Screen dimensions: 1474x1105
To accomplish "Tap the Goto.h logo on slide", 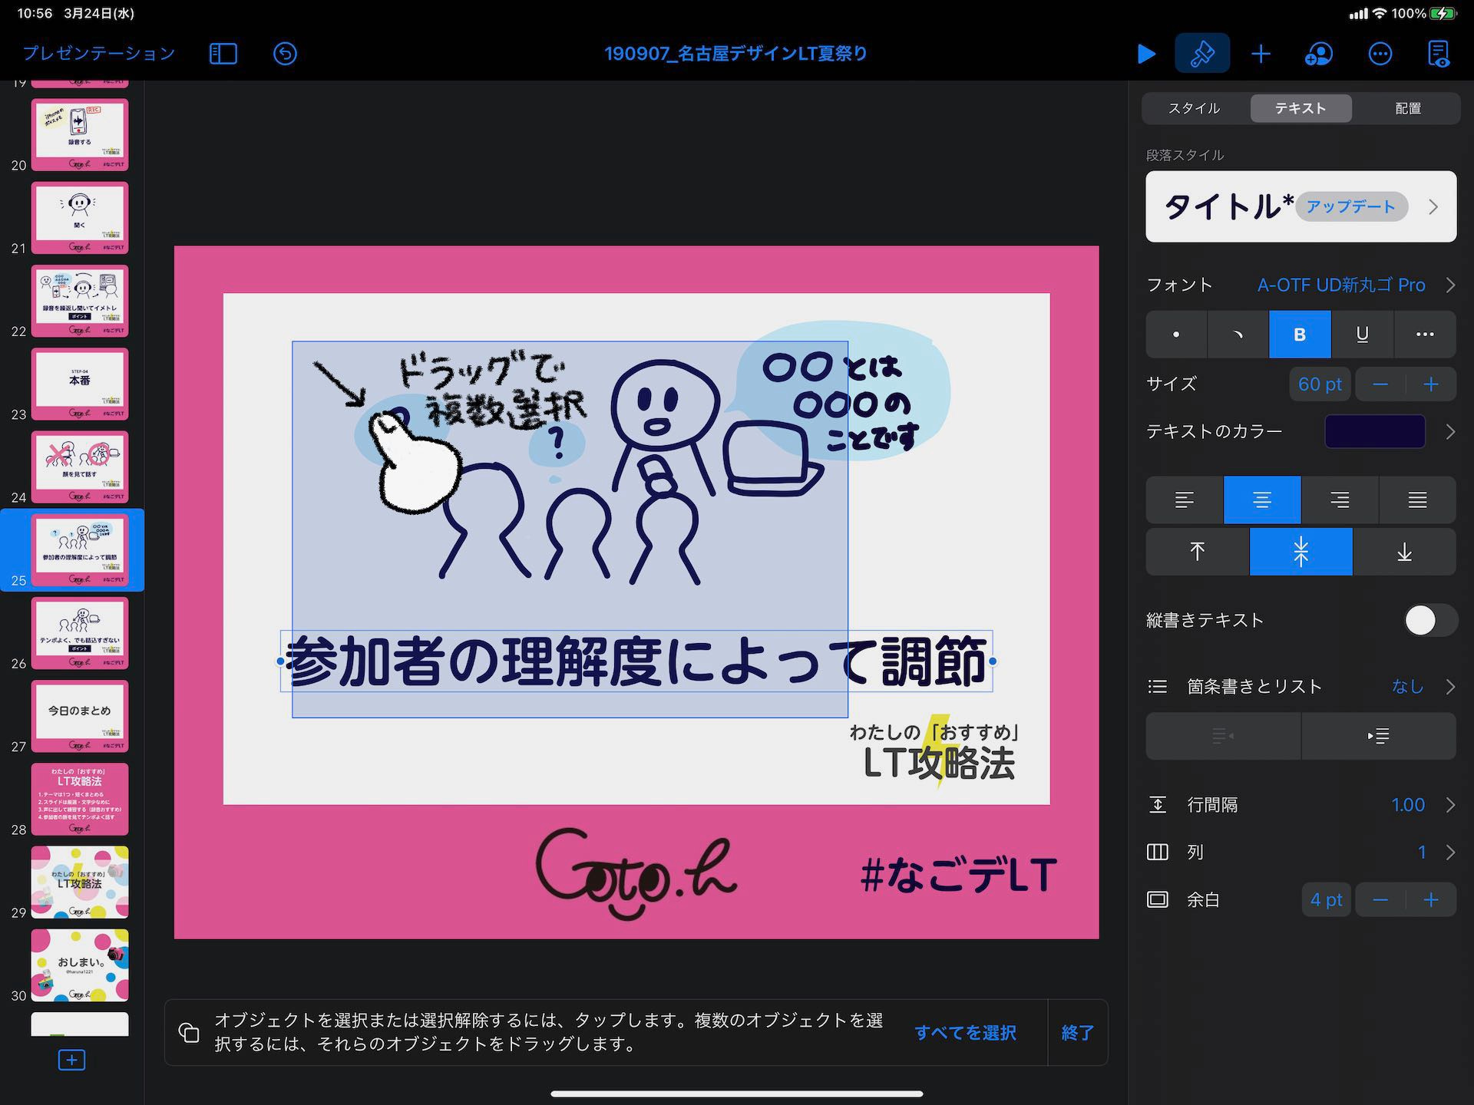I will coord(636,873).
